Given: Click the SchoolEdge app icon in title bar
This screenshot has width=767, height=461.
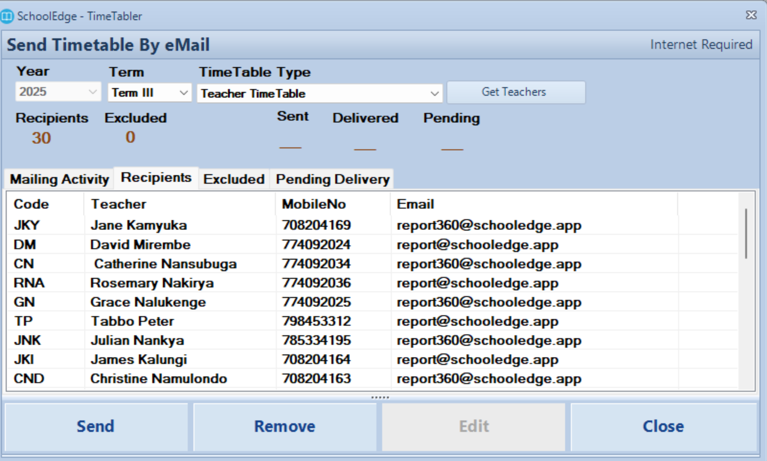Looking at the screenshot, I should point(7,16).
